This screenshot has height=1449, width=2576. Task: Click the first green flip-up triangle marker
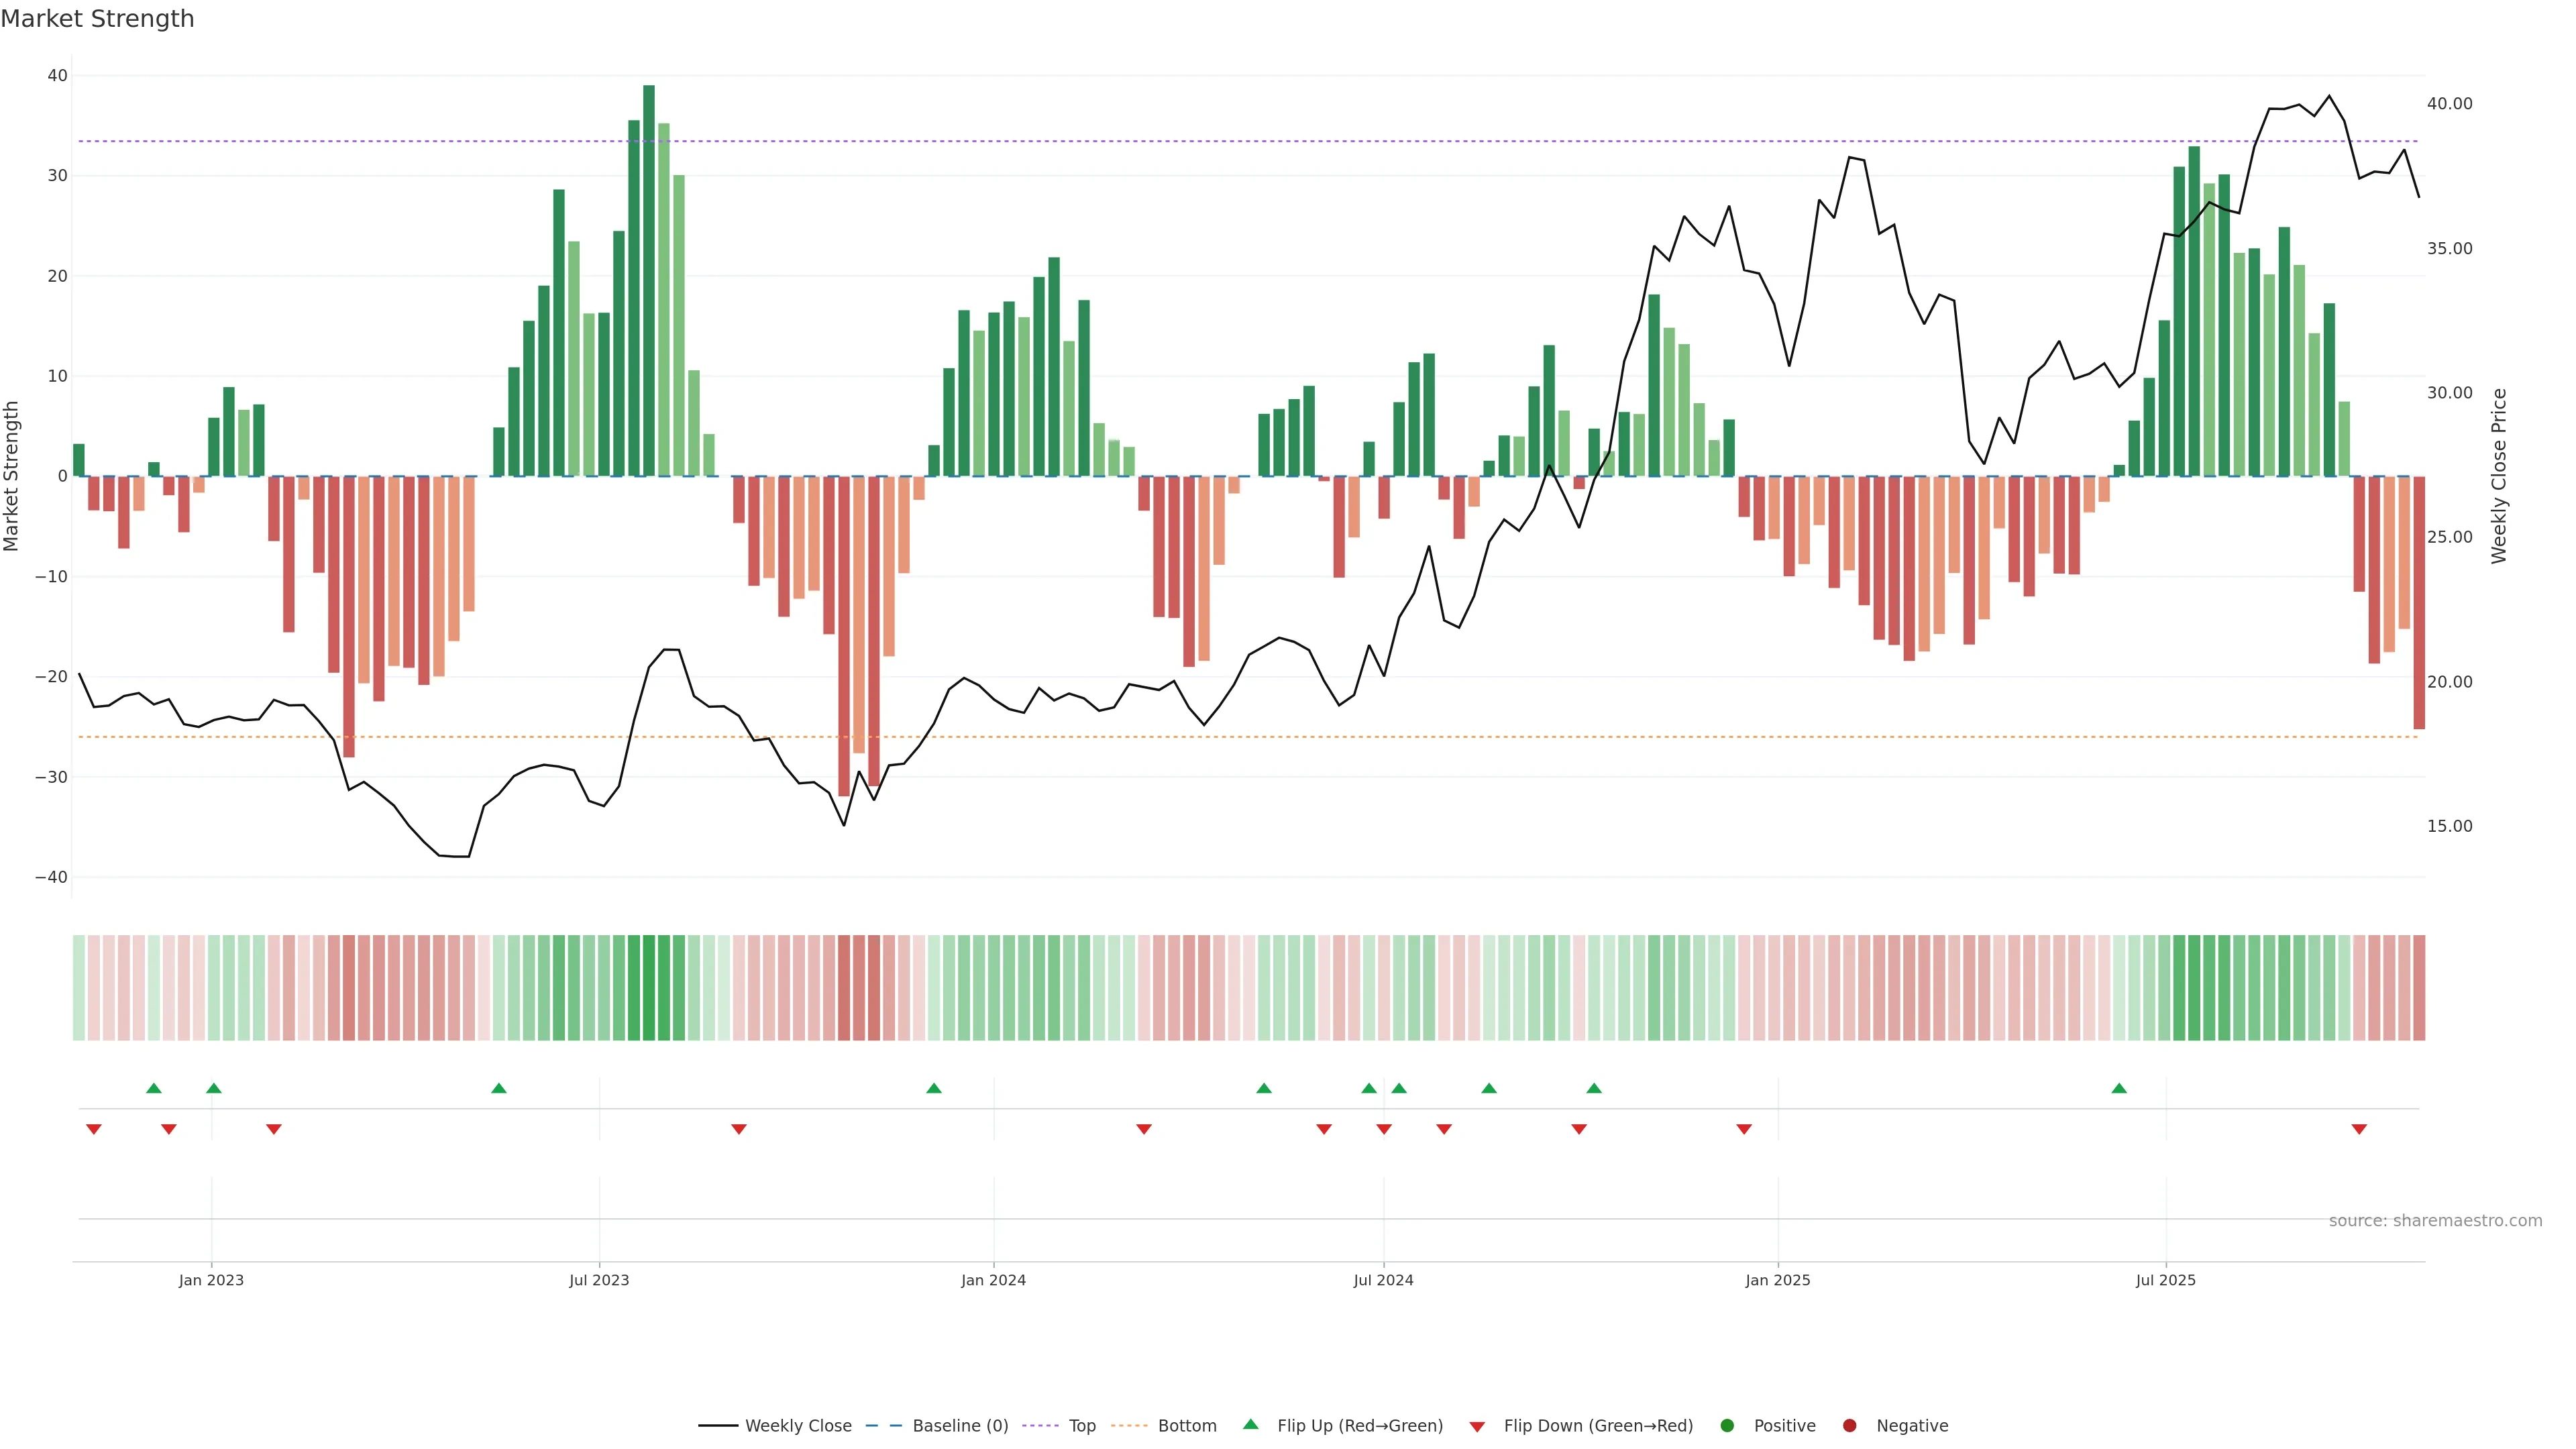tap(154, 1088)
